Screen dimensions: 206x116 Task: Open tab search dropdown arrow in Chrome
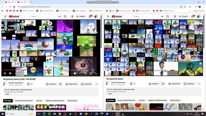pos(2,2)
